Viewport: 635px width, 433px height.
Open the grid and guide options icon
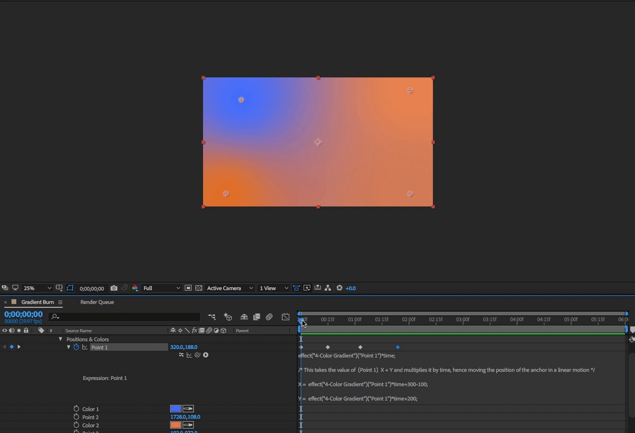[x=59, y=288]
